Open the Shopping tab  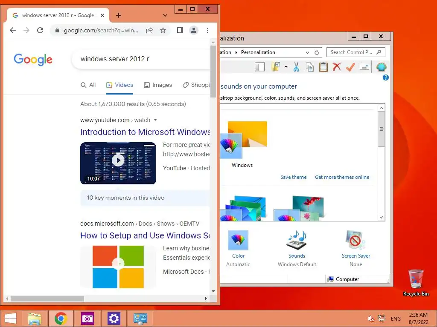pos(196,85)
